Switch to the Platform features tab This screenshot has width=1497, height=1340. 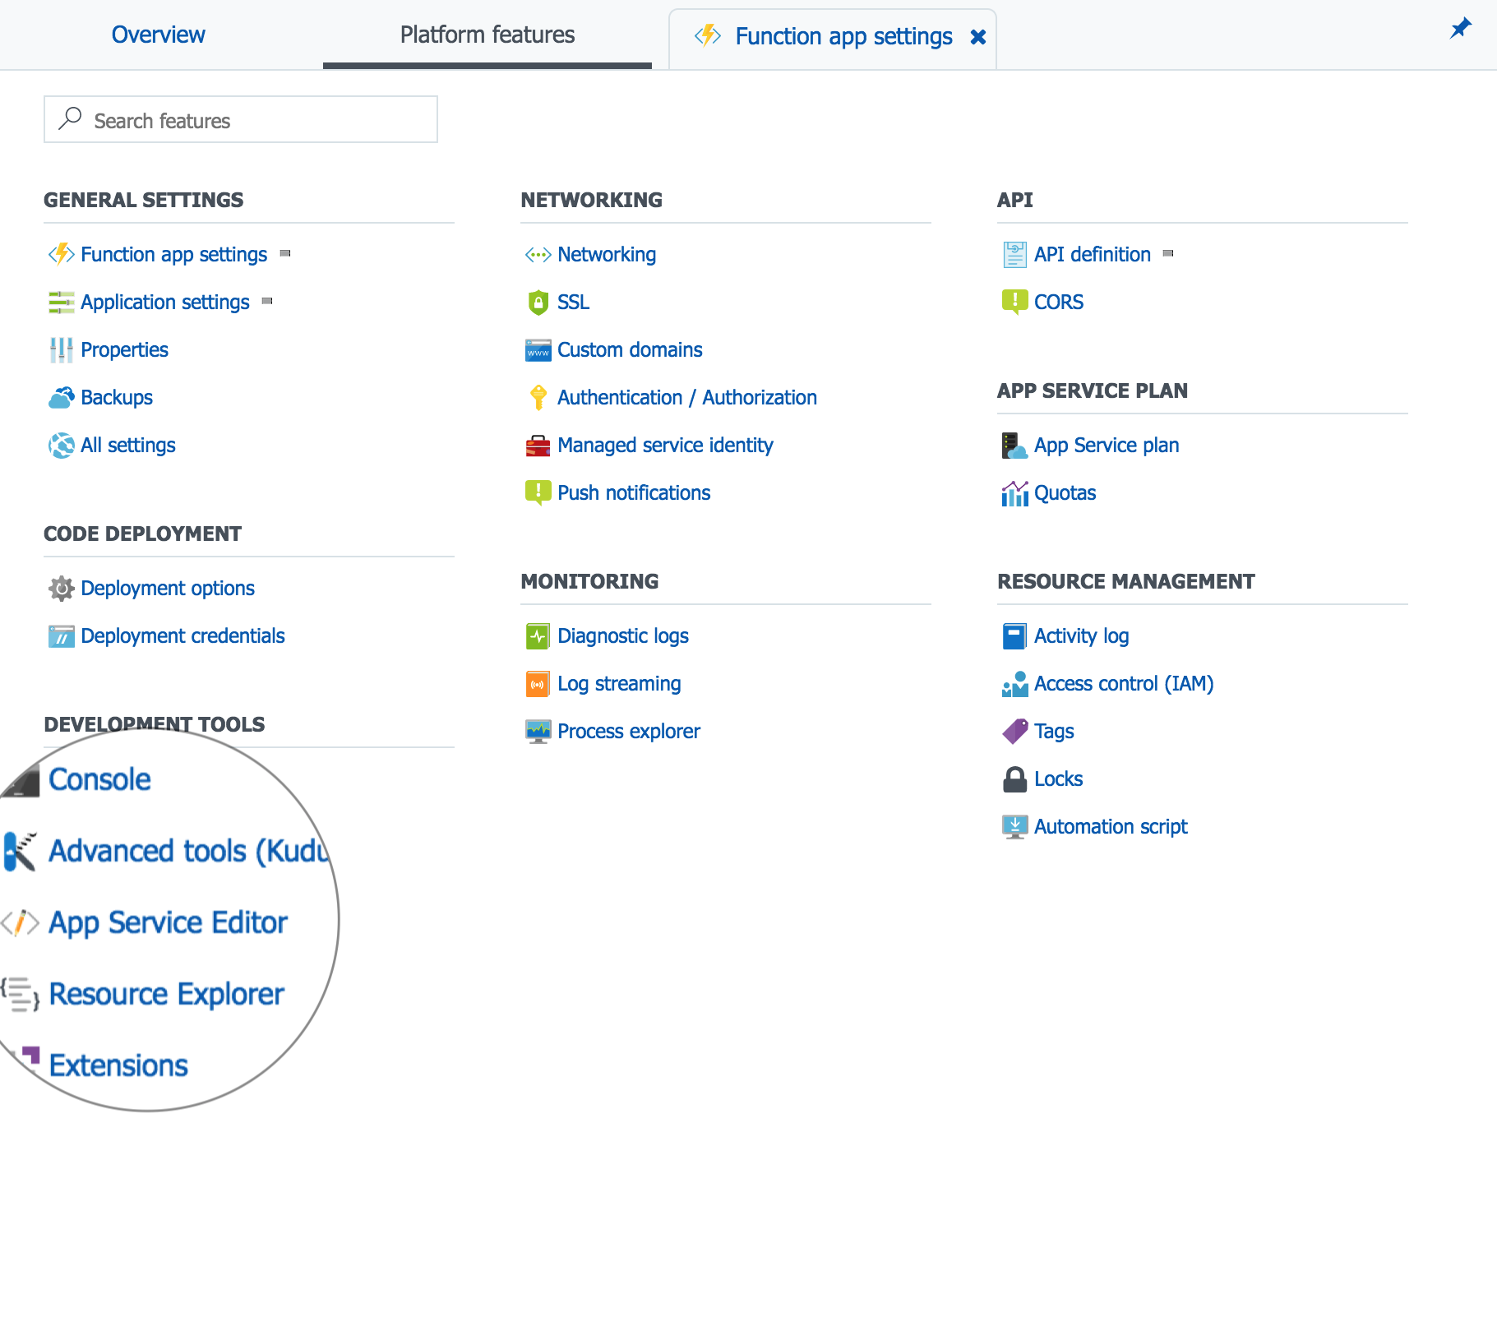tap(487, 35)
